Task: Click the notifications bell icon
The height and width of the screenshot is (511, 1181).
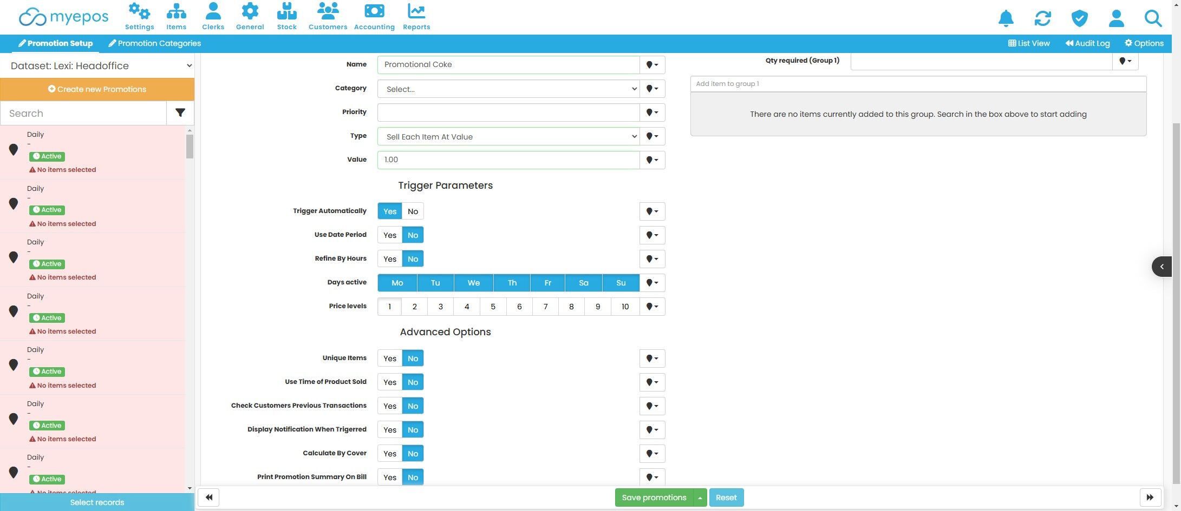Action: click(x=1006, y=18)
